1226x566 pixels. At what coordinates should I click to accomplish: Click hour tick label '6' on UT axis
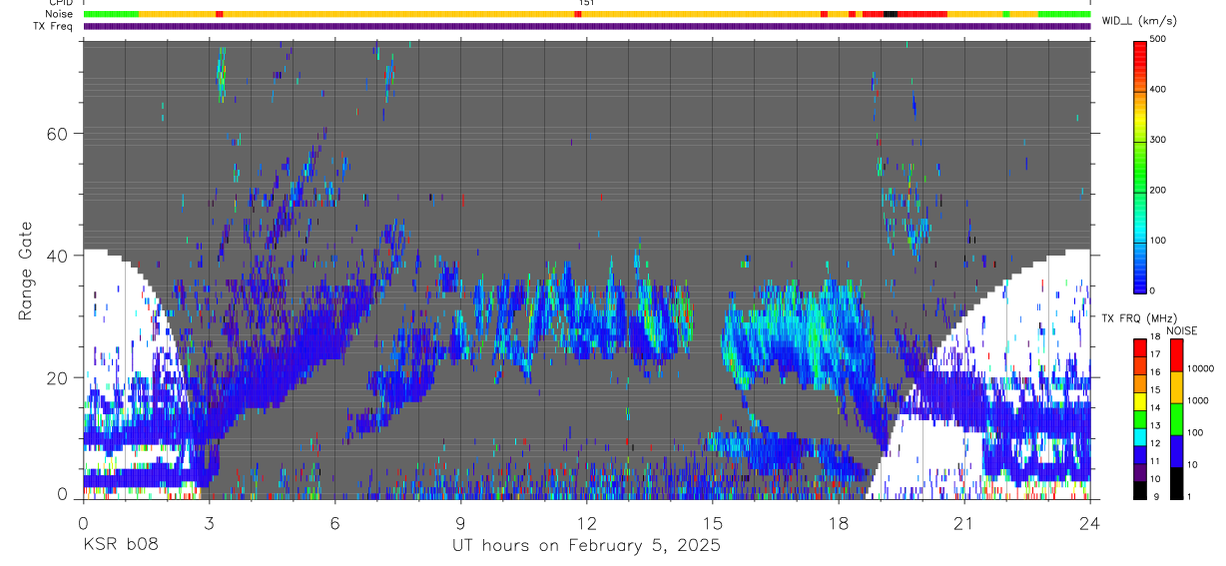pyautogui.click(x=335, y=522)
